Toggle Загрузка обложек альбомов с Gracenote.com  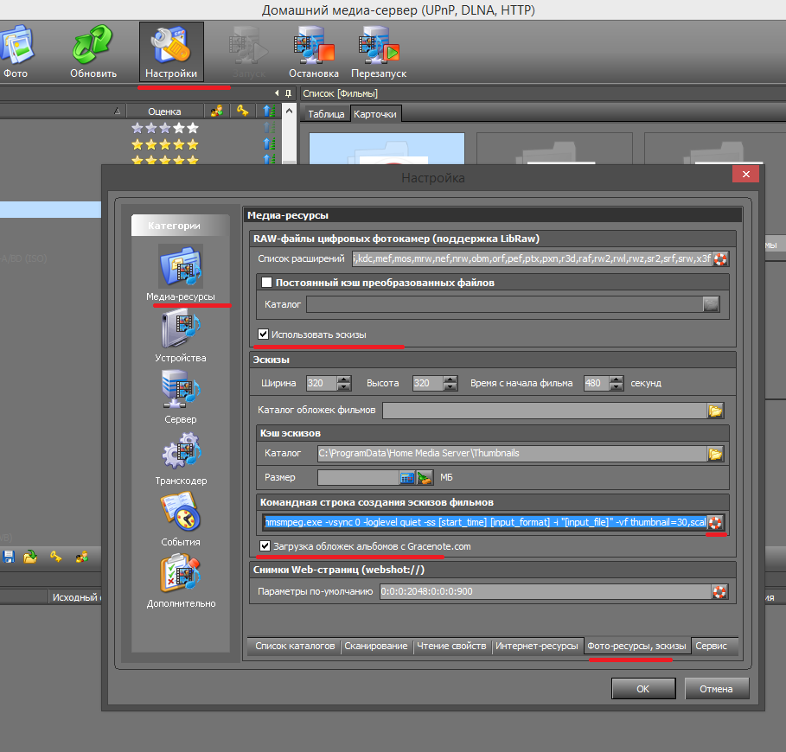click(265, 546)
